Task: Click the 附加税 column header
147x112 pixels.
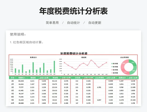Action: pyautogui.click(x=55, y=78)
